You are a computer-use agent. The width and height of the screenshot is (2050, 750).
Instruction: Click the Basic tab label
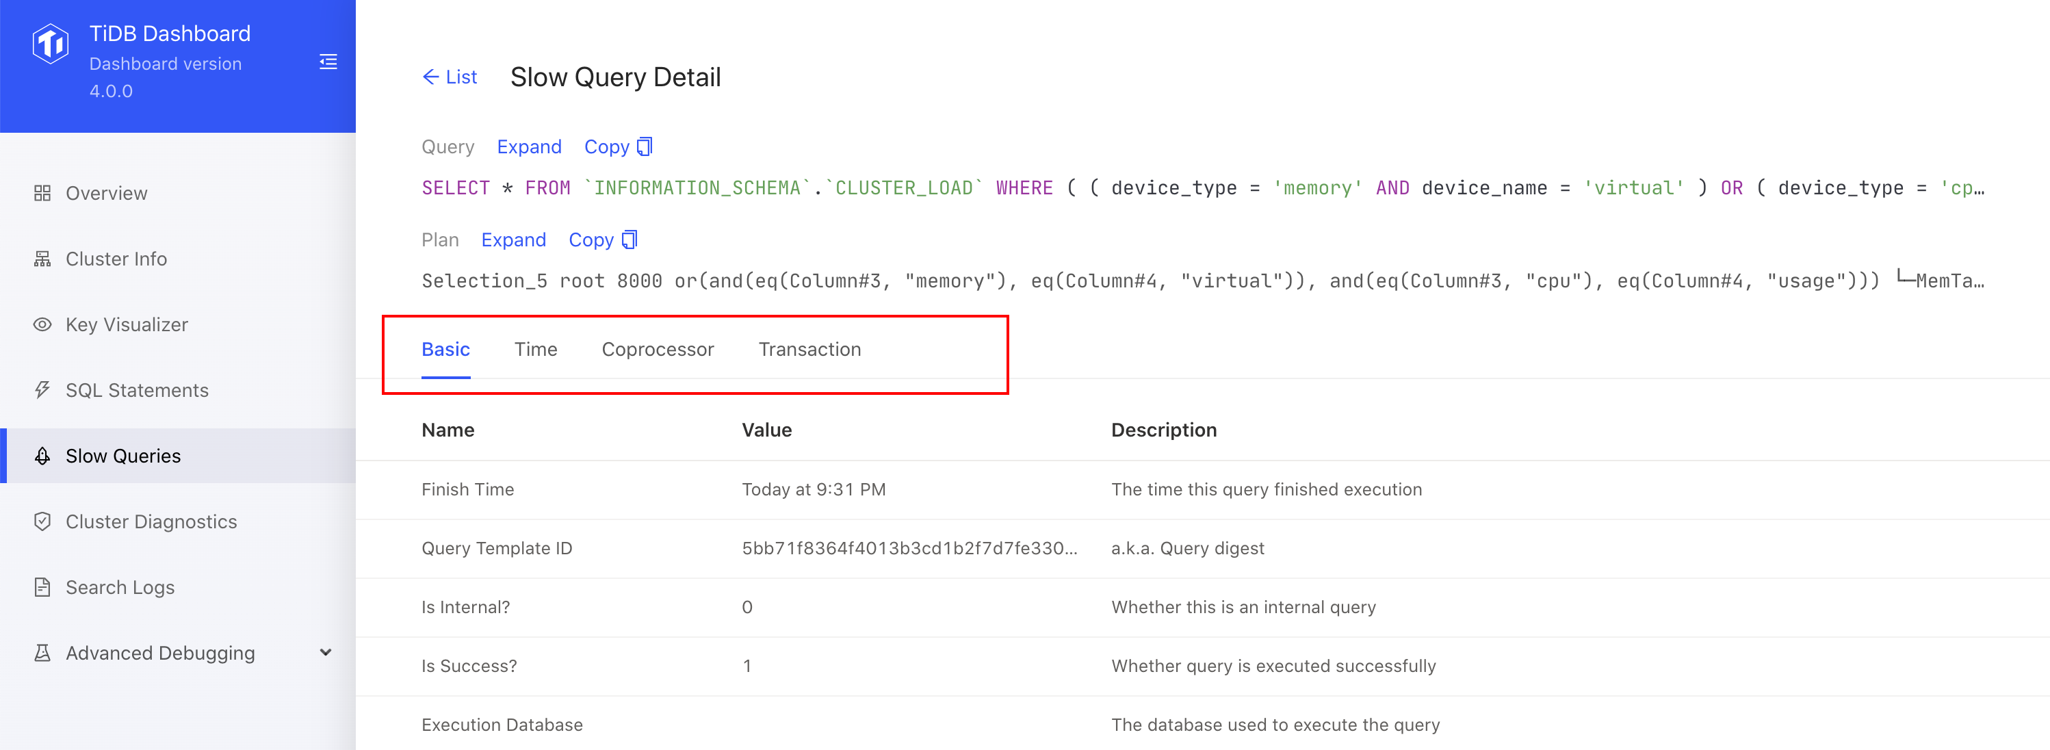point(446,349)
